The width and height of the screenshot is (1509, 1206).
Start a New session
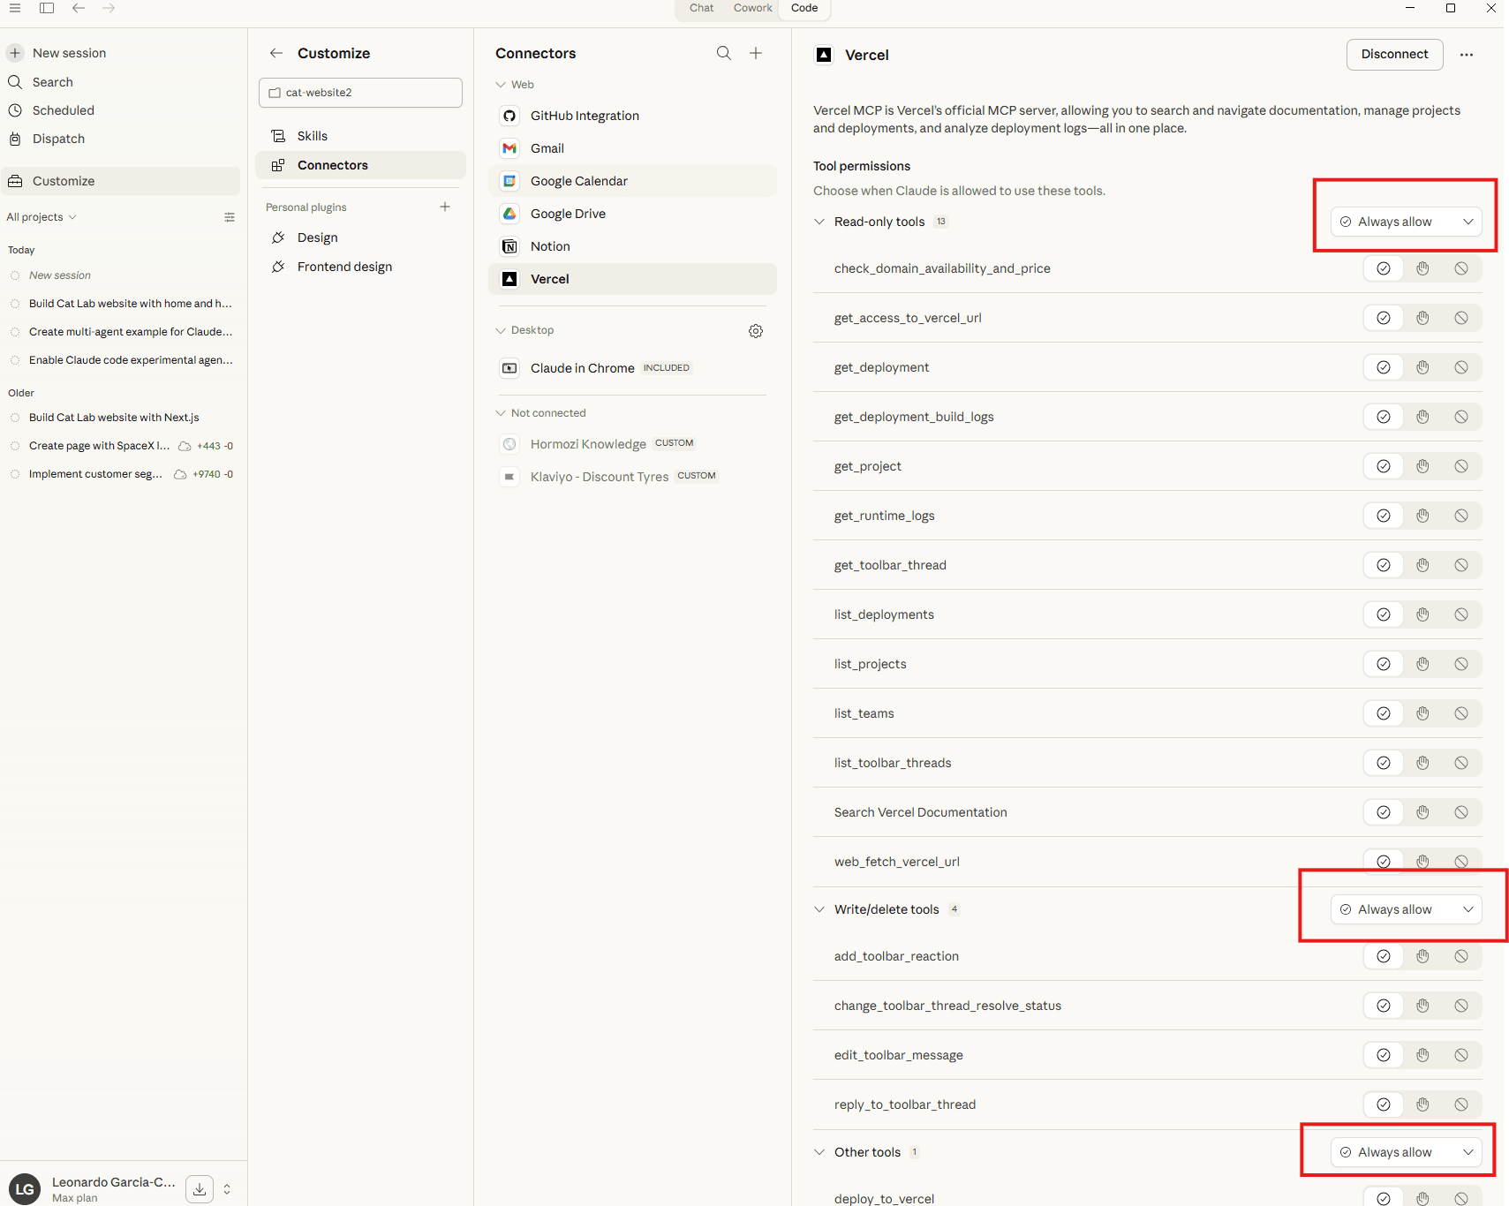pyautogui.click(x=122, y=53)
